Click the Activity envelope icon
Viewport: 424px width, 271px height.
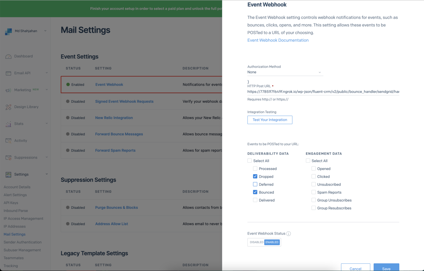coord(8,141)
